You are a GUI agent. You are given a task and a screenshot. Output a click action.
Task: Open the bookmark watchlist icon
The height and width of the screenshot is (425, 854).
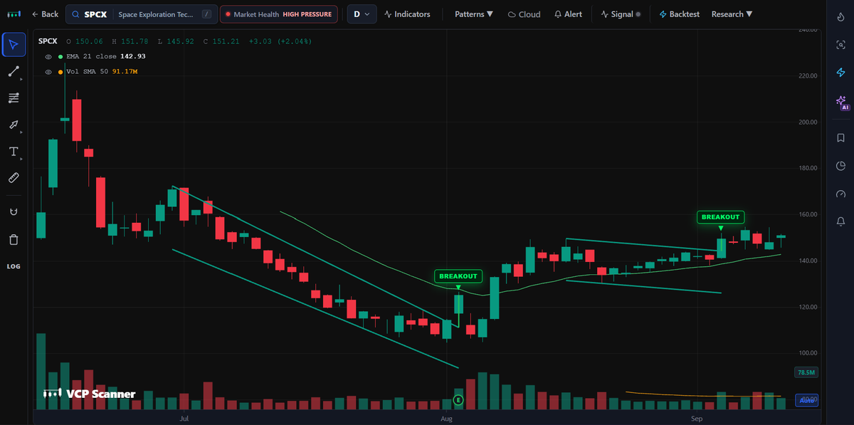click(x=840, y=137)
